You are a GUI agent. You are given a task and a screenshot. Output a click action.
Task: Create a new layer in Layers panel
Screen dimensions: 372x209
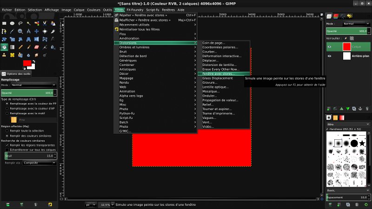(x=328, y=109)
